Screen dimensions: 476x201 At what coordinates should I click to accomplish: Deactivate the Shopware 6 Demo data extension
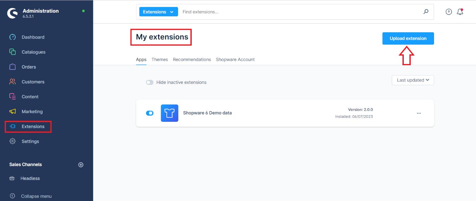[150, 113]
